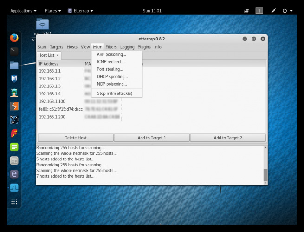Click workspace indicator 1 in top bar
The image size is (304, 232).
pos(259,11)
